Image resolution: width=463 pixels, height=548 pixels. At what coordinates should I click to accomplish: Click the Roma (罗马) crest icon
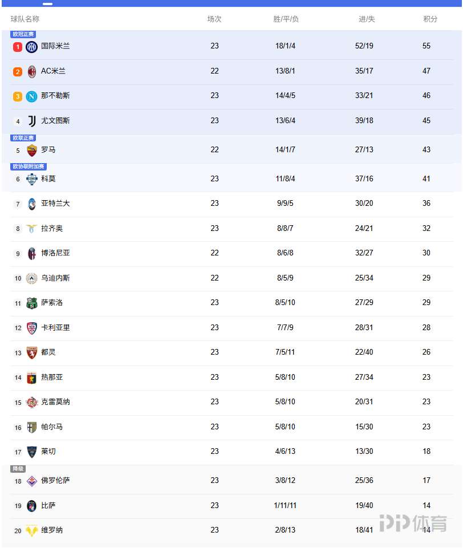32,150
